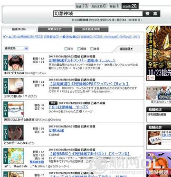
Task: Open the 【初見歓迎】幻想神域OPβでやっていく broadcast link
Action: [x=89, y=84]
